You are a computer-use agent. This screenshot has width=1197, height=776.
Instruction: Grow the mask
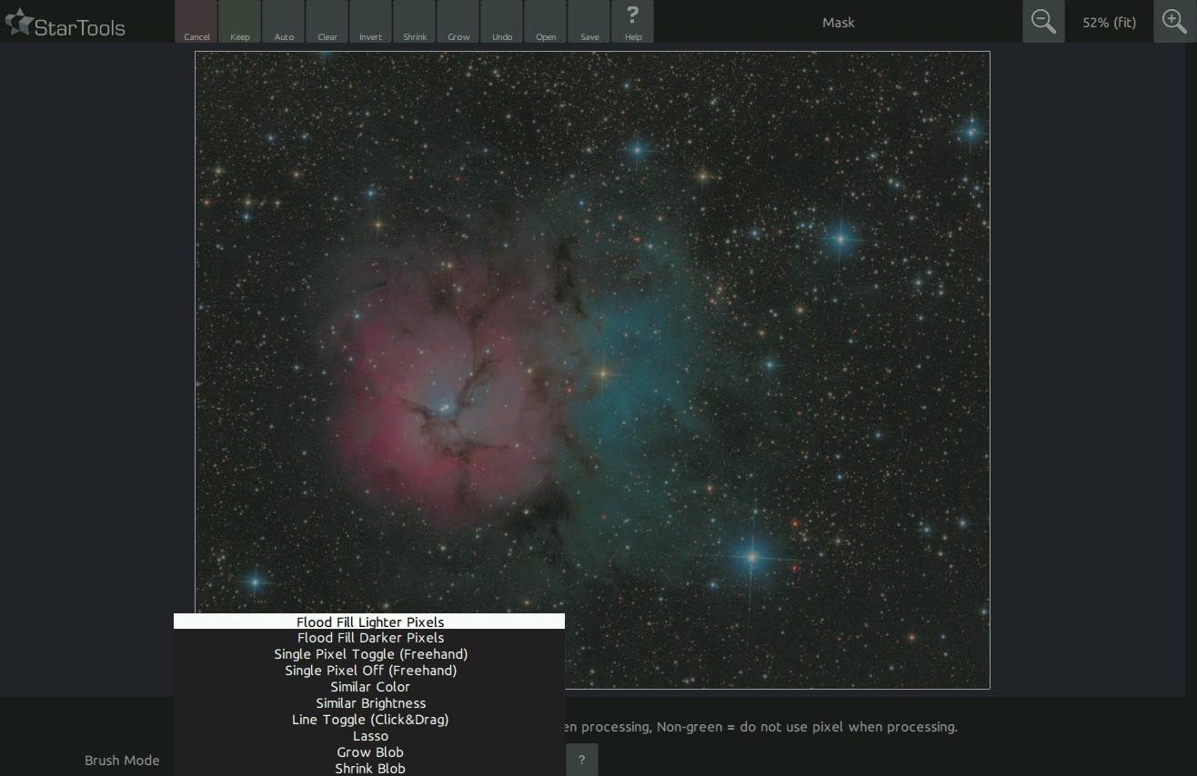458,22
